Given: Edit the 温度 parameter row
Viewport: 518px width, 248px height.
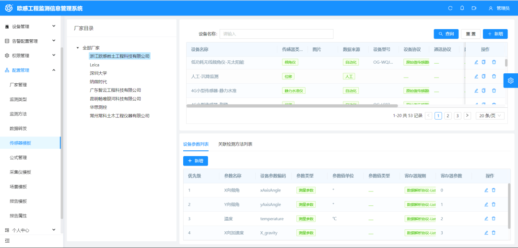Looking at the screenshot, I should (x=486, y=219).
